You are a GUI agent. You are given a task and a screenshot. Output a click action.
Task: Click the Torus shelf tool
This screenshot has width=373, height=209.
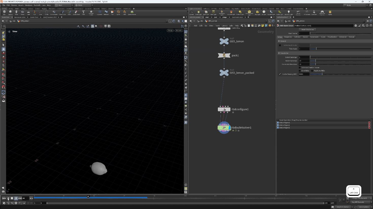click(x=23, y=12)
